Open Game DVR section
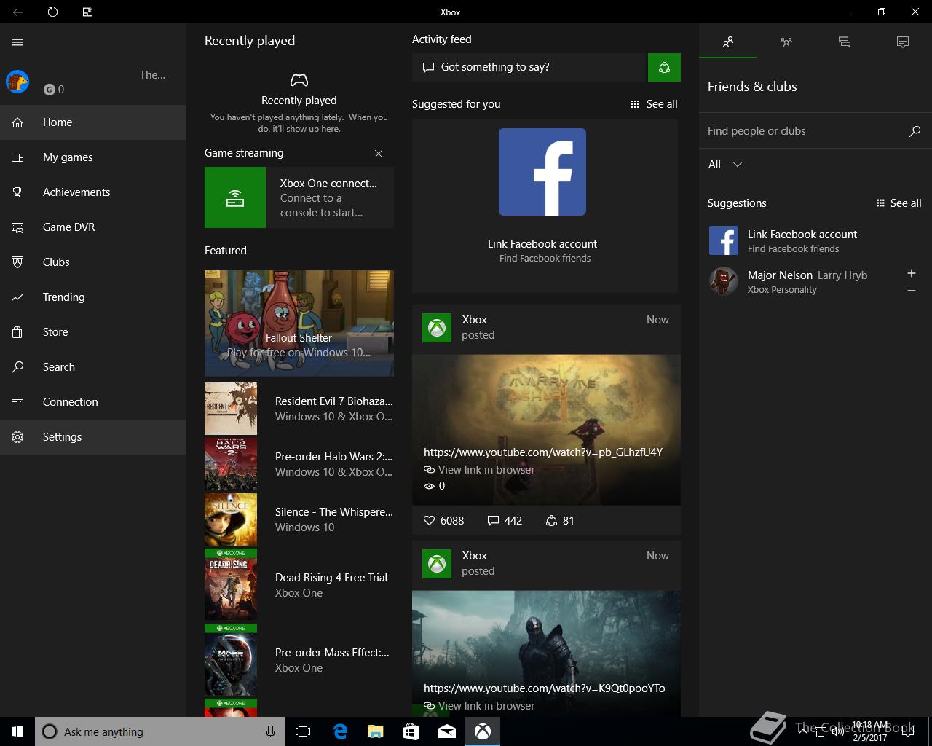This screenshot has width=932, height=746. (93, 227)
